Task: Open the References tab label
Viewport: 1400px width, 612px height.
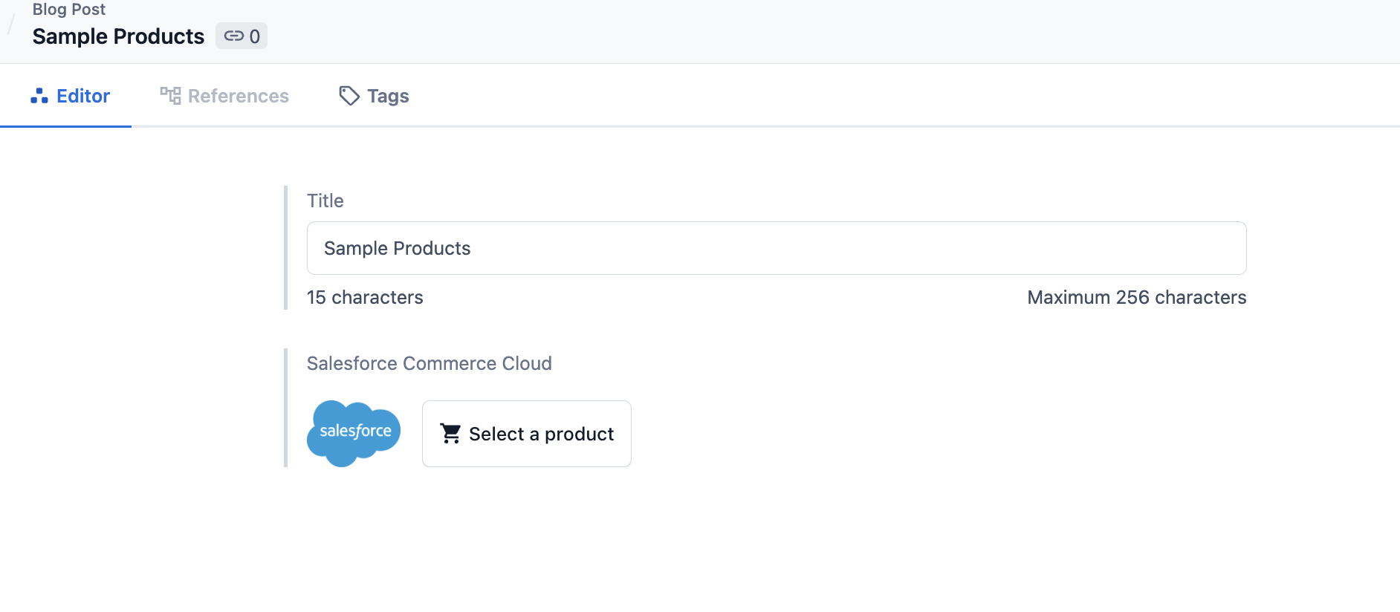Action: pos(238,96)
